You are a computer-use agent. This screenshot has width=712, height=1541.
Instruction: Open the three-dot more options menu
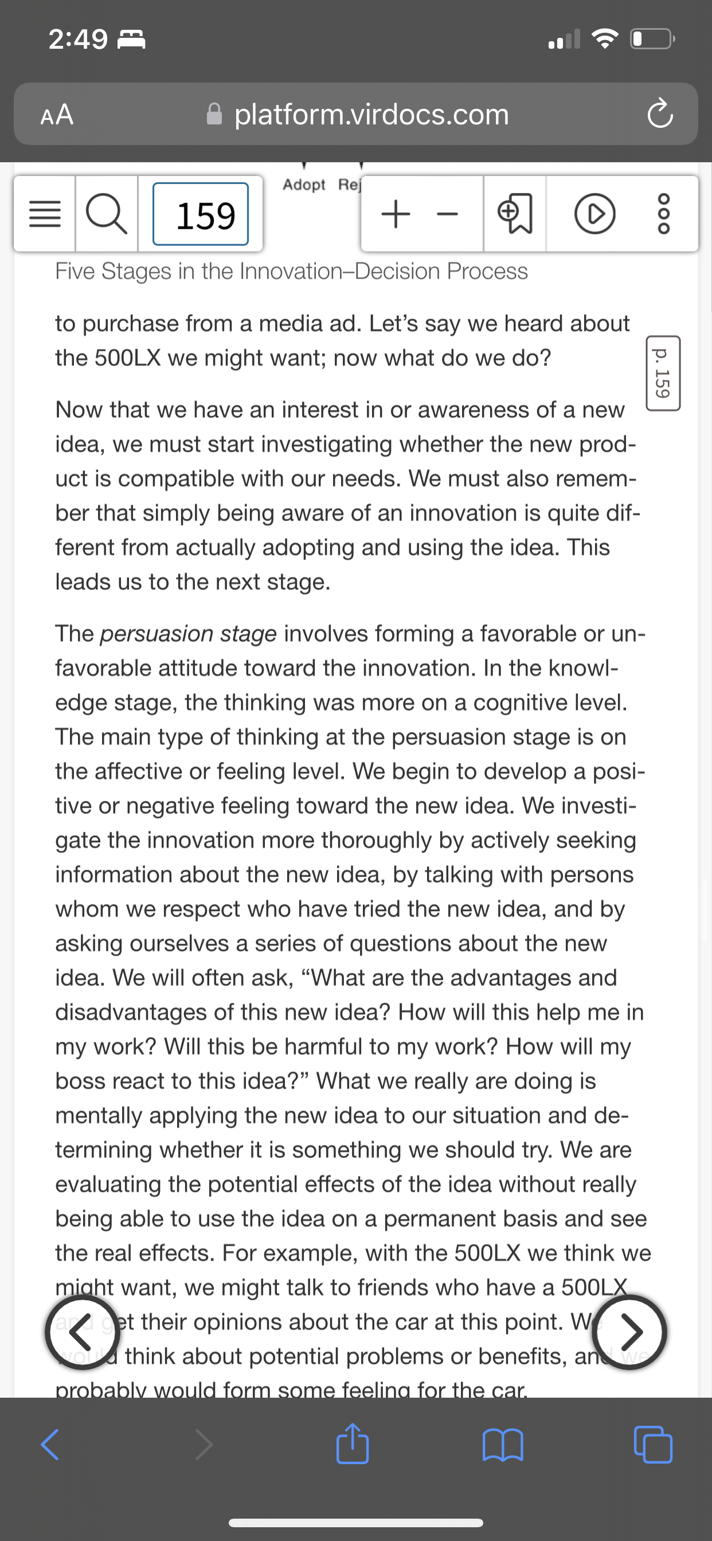(664, 214)
